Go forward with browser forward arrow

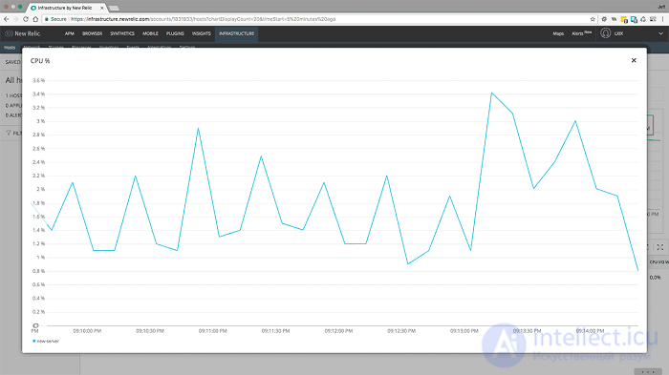pyautogui.click(x=16, y=19)
